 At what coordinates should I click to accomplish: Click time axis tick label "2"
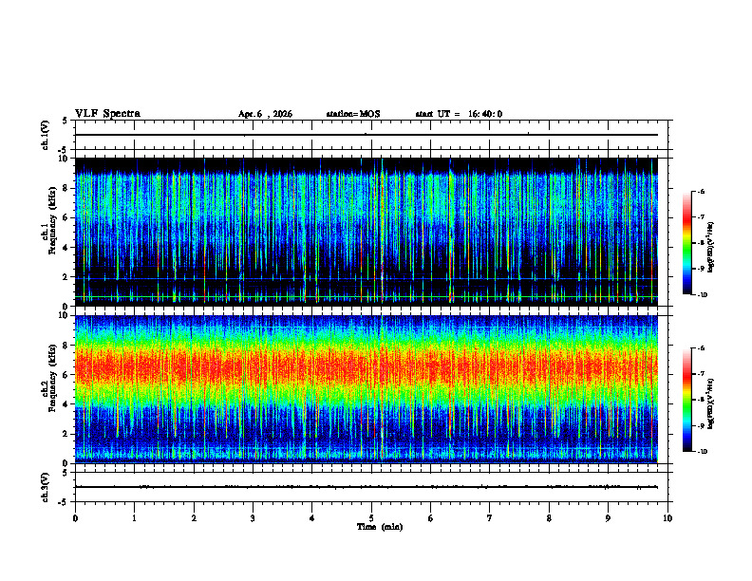tap(194, 518)
